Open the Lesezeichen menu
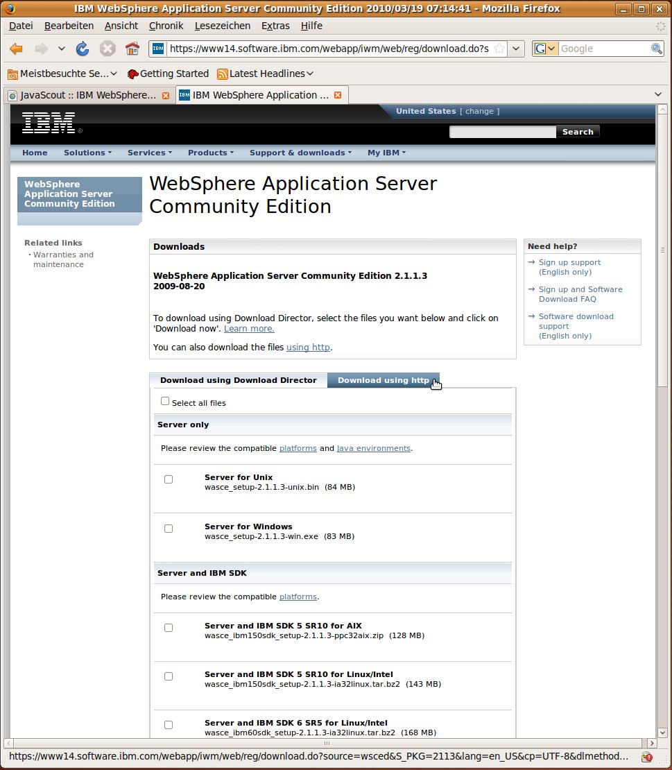The width and height of the screenshot is (672, 770). [x=223, y=26]
